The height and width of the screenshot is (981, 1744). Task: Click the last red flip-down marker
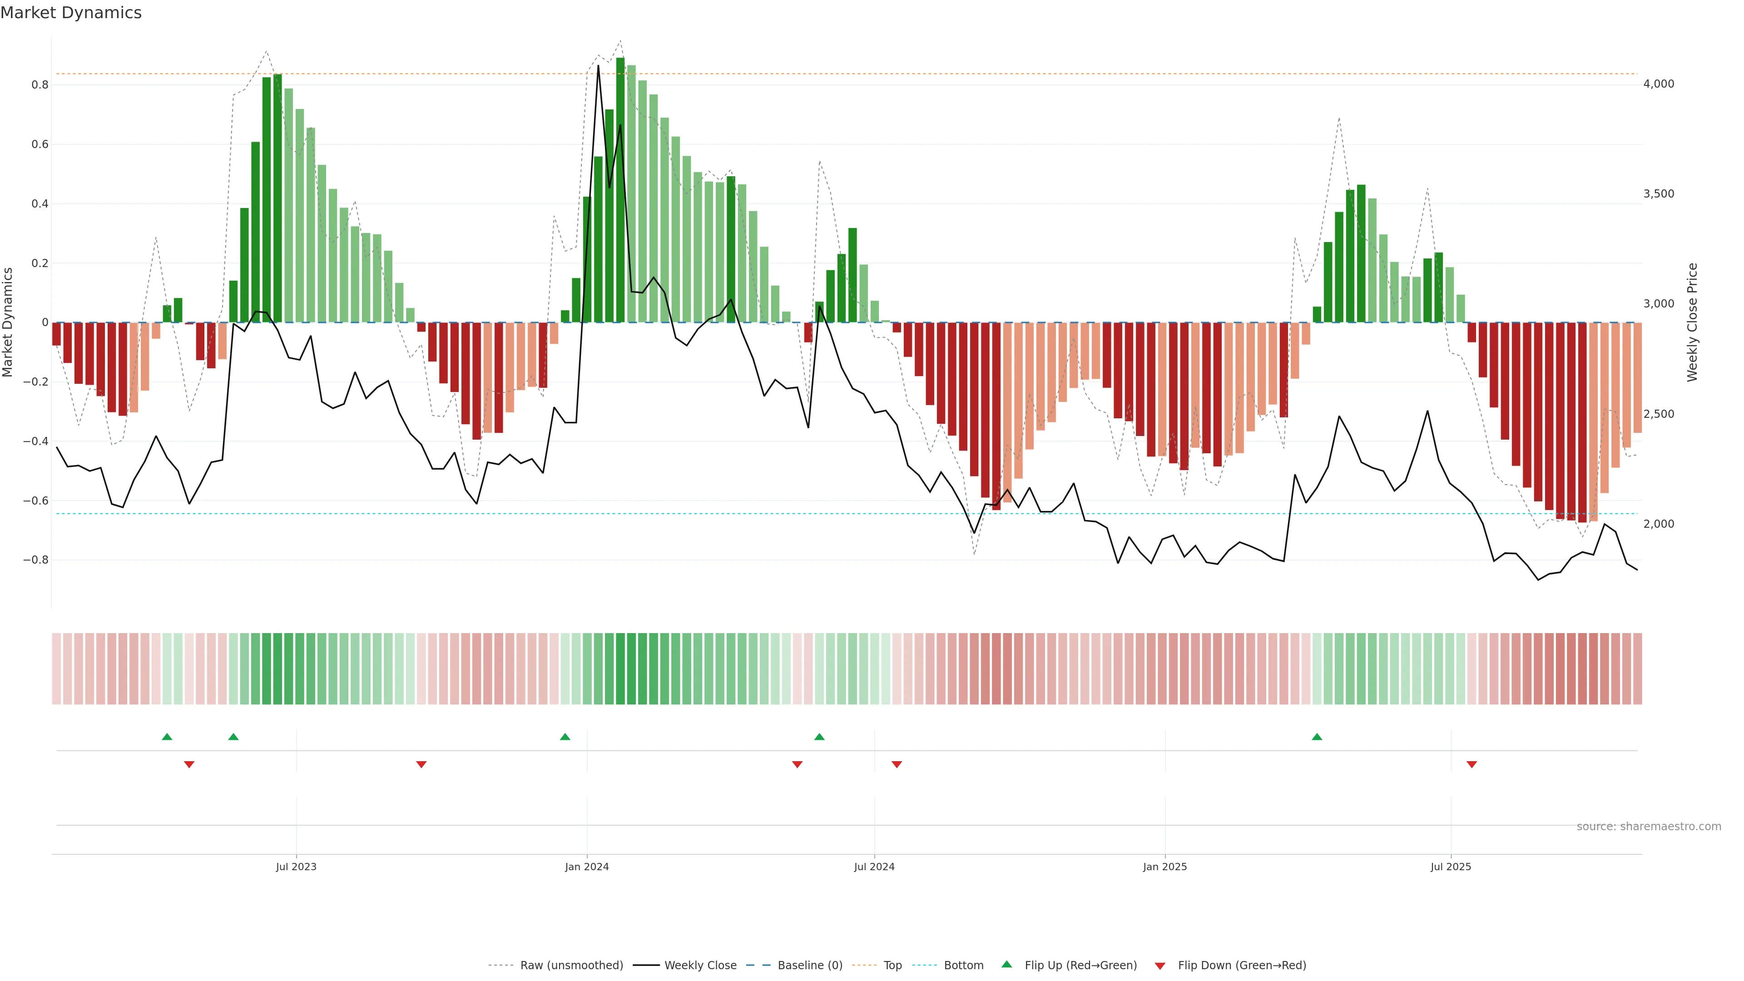(x=1472, y=764)
